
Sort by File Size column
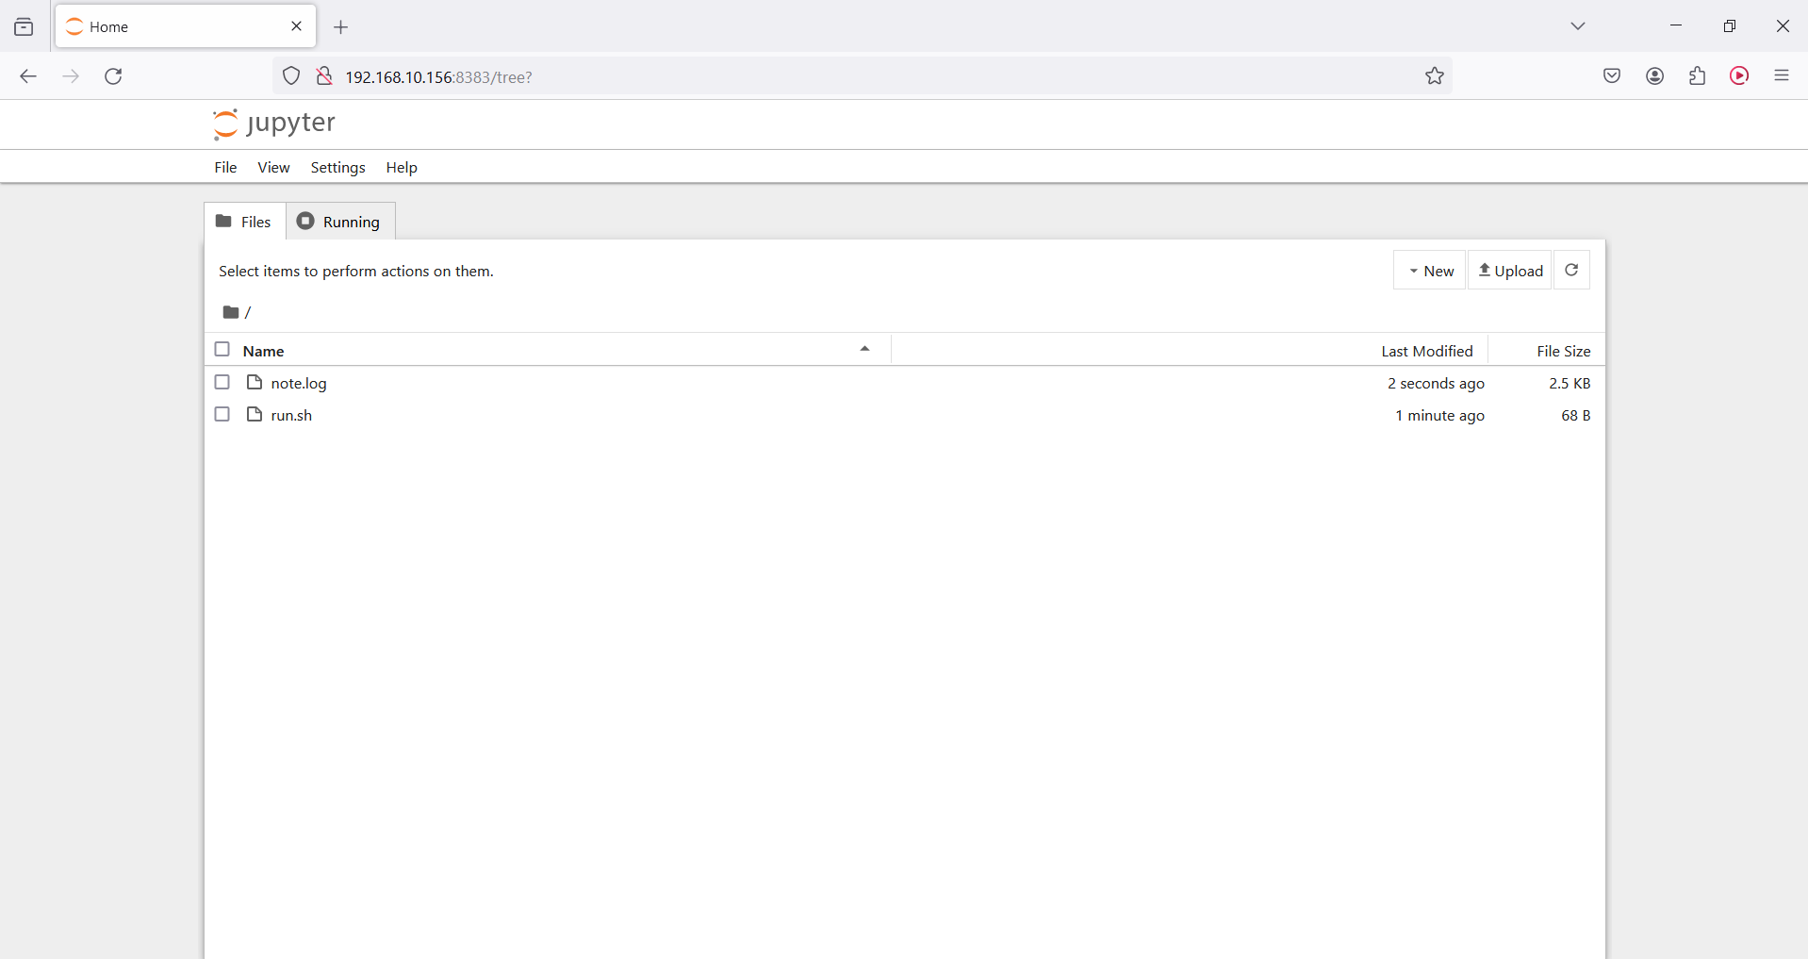1564,351
